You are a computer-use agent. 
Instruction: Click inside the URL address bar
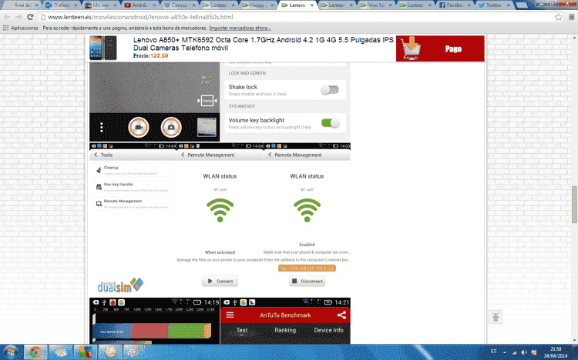click(295, 17)
